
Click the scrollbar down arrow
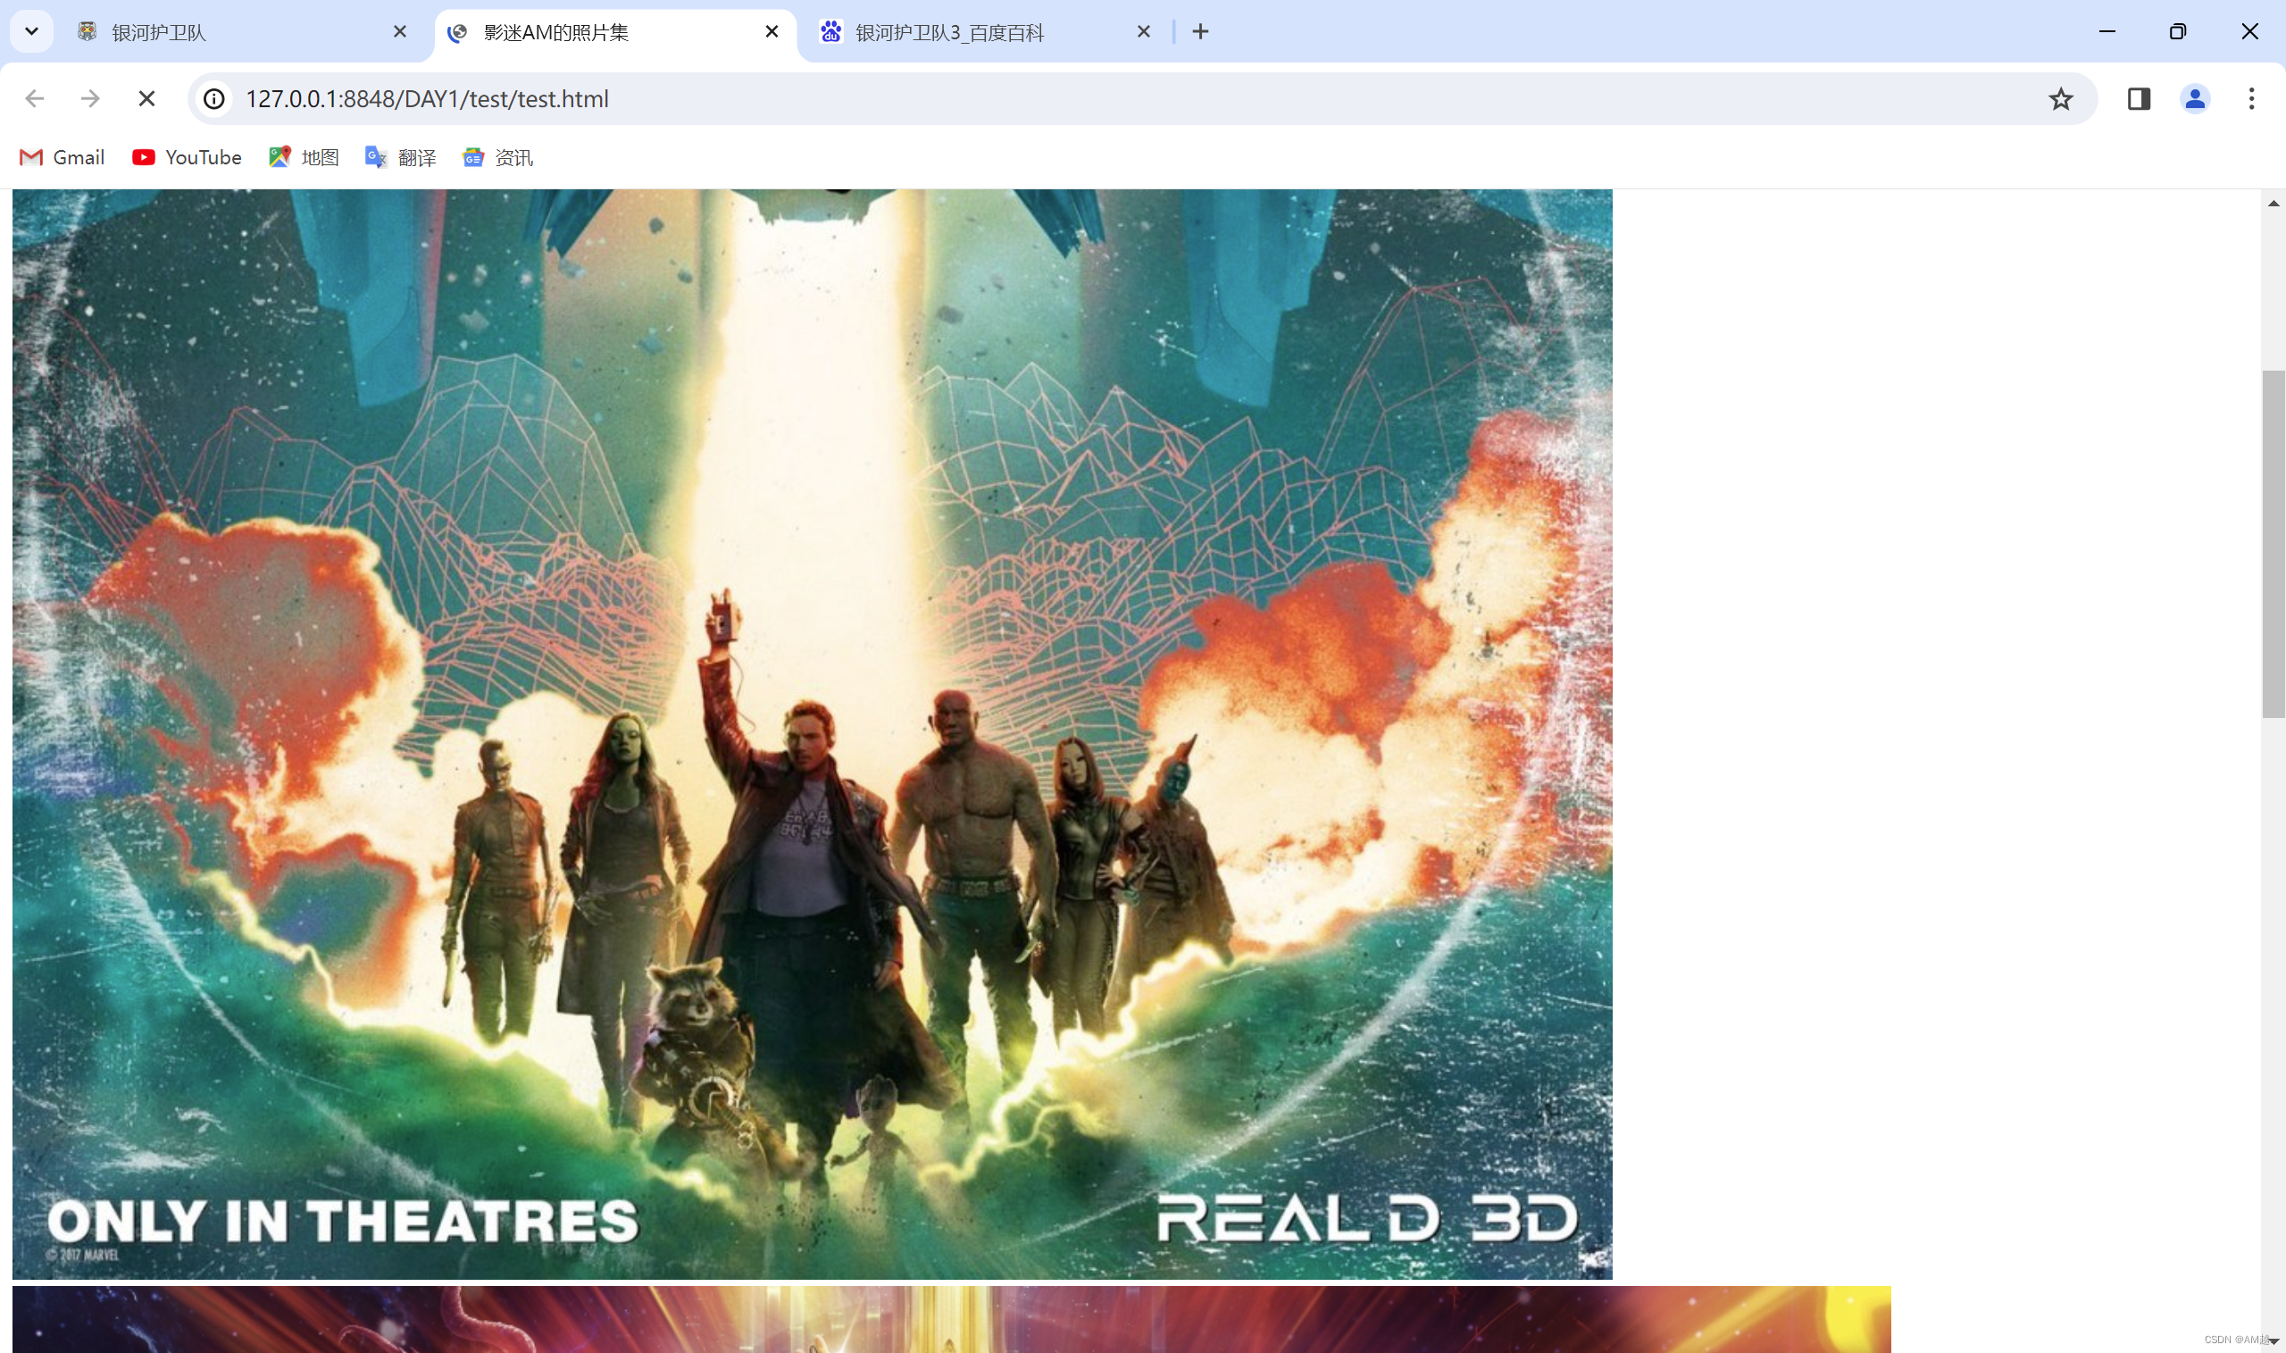coord(2274,1341)
